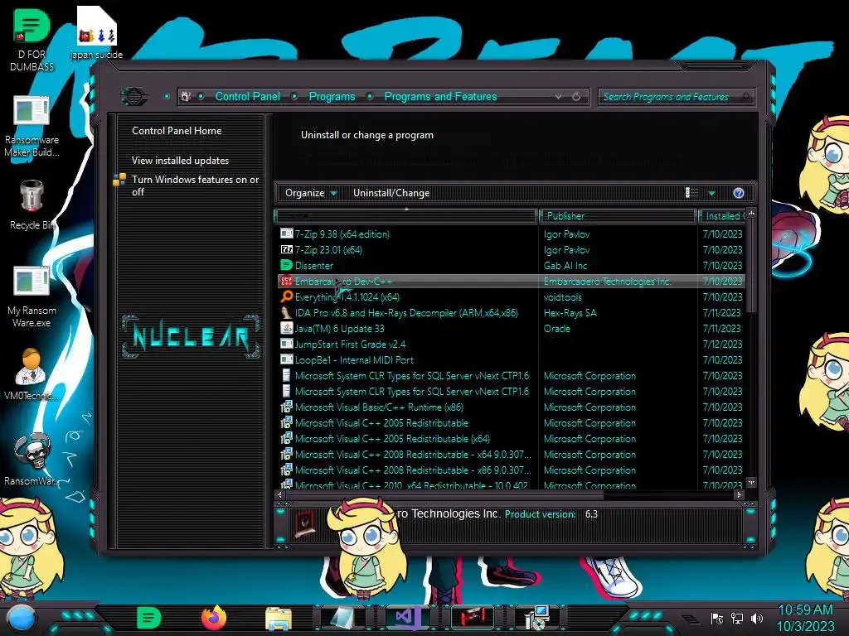Select the japan suicide file on desktop

[96, 32]
